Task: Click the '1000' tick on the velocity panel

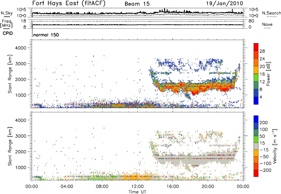Action: [20, 167]
